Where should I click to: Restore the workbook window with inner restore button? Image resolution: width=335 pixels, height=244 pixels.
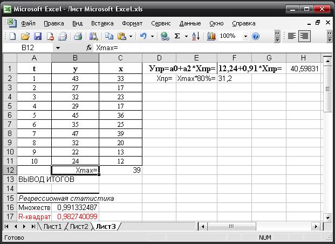click(318, 23)
